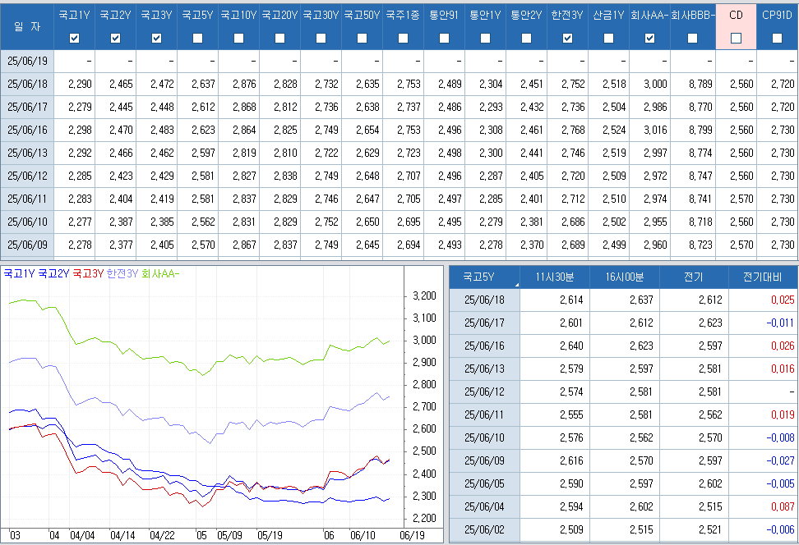Turn on the CP91D checkbox
The image size is (799, 545).
(777, 38)
